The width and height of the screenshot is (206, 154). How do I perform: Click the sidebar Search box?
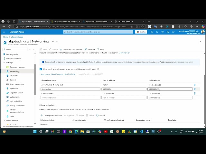(15, 49)
